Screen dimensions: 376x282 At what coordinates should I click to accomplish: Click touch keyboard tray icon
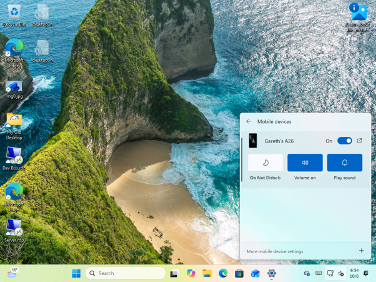[319, 273]
